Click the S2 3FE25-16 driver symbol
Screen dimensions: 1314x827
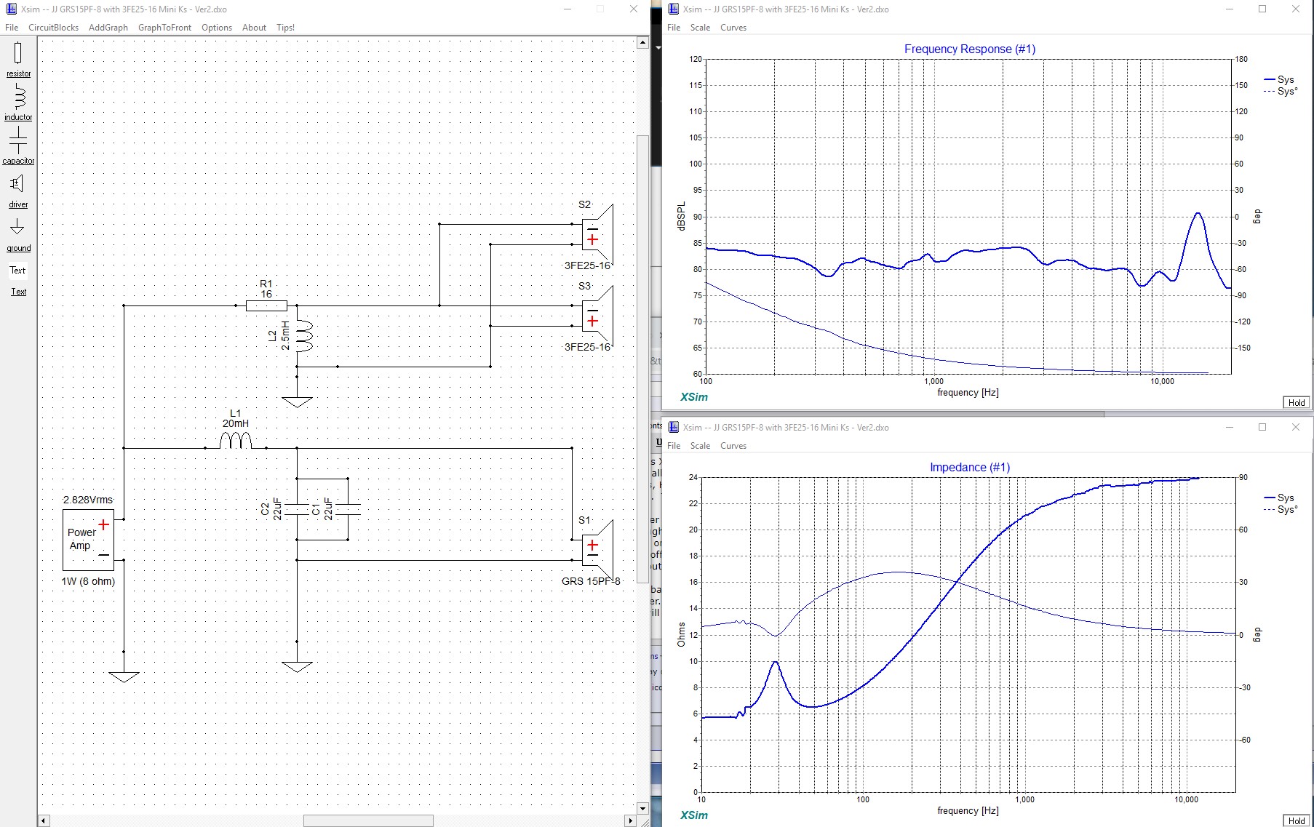598,233
